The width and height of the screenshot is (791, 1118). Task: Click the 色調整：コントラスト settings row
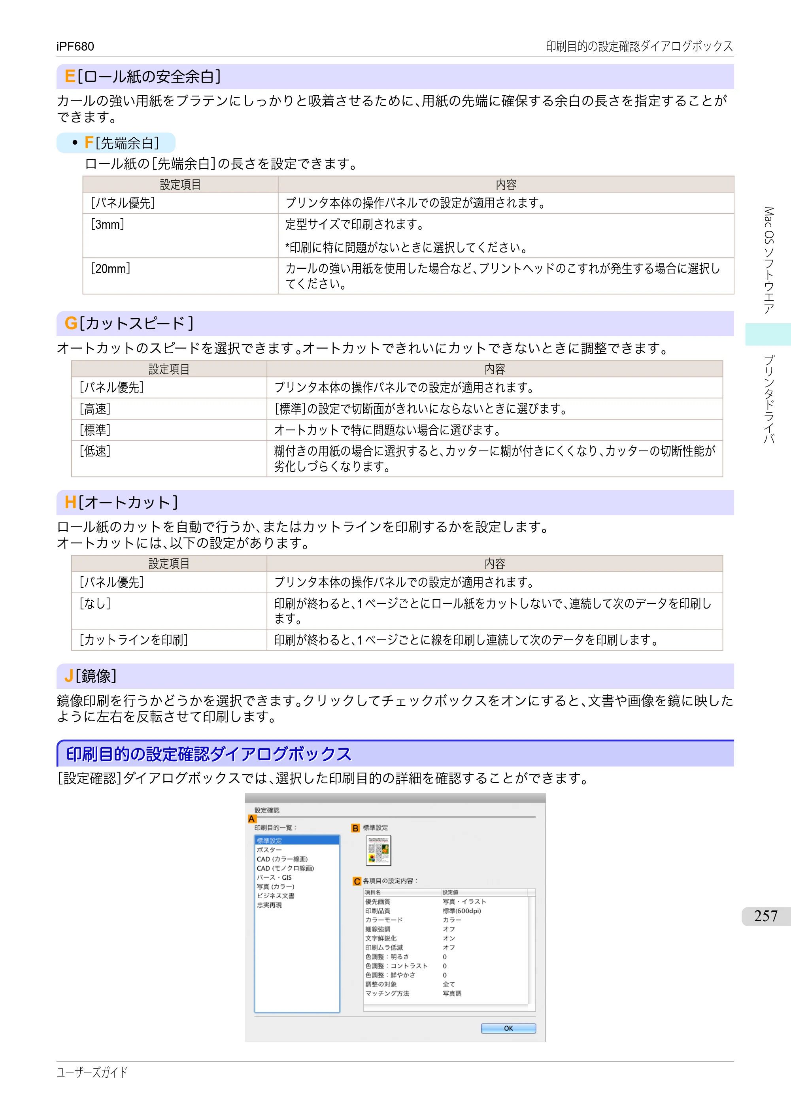[446, 966]
